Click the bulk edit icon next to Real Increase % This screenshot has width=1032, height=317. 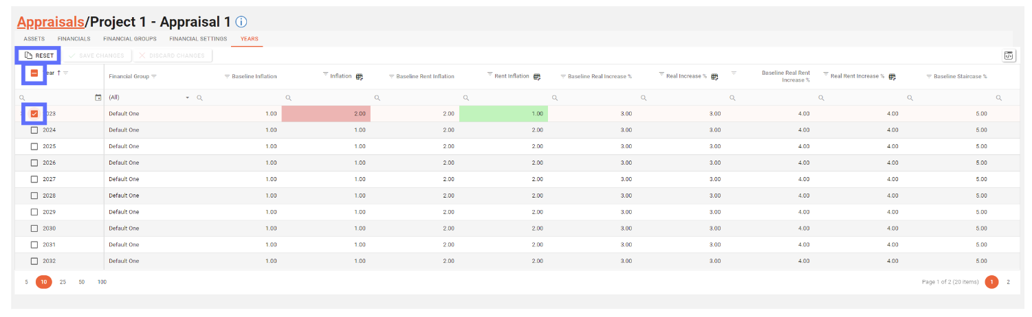click(x=715, y=76)
